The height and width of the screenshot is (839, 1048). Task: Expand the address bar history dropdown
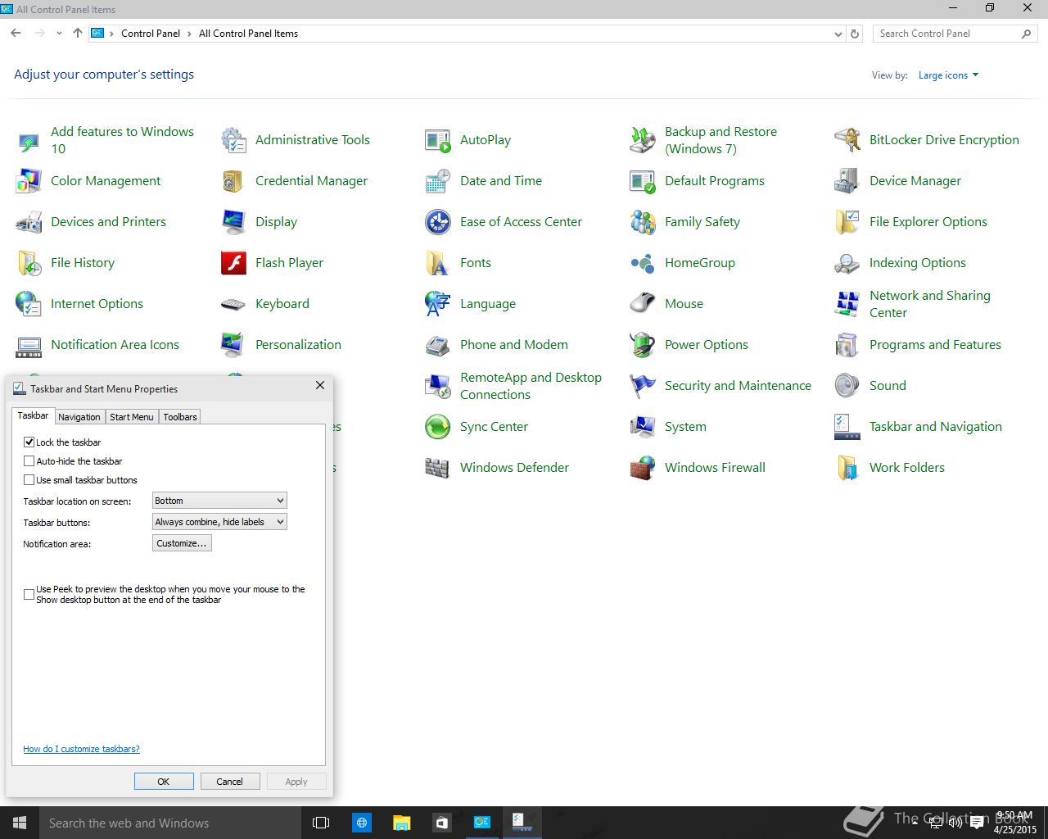838,34
